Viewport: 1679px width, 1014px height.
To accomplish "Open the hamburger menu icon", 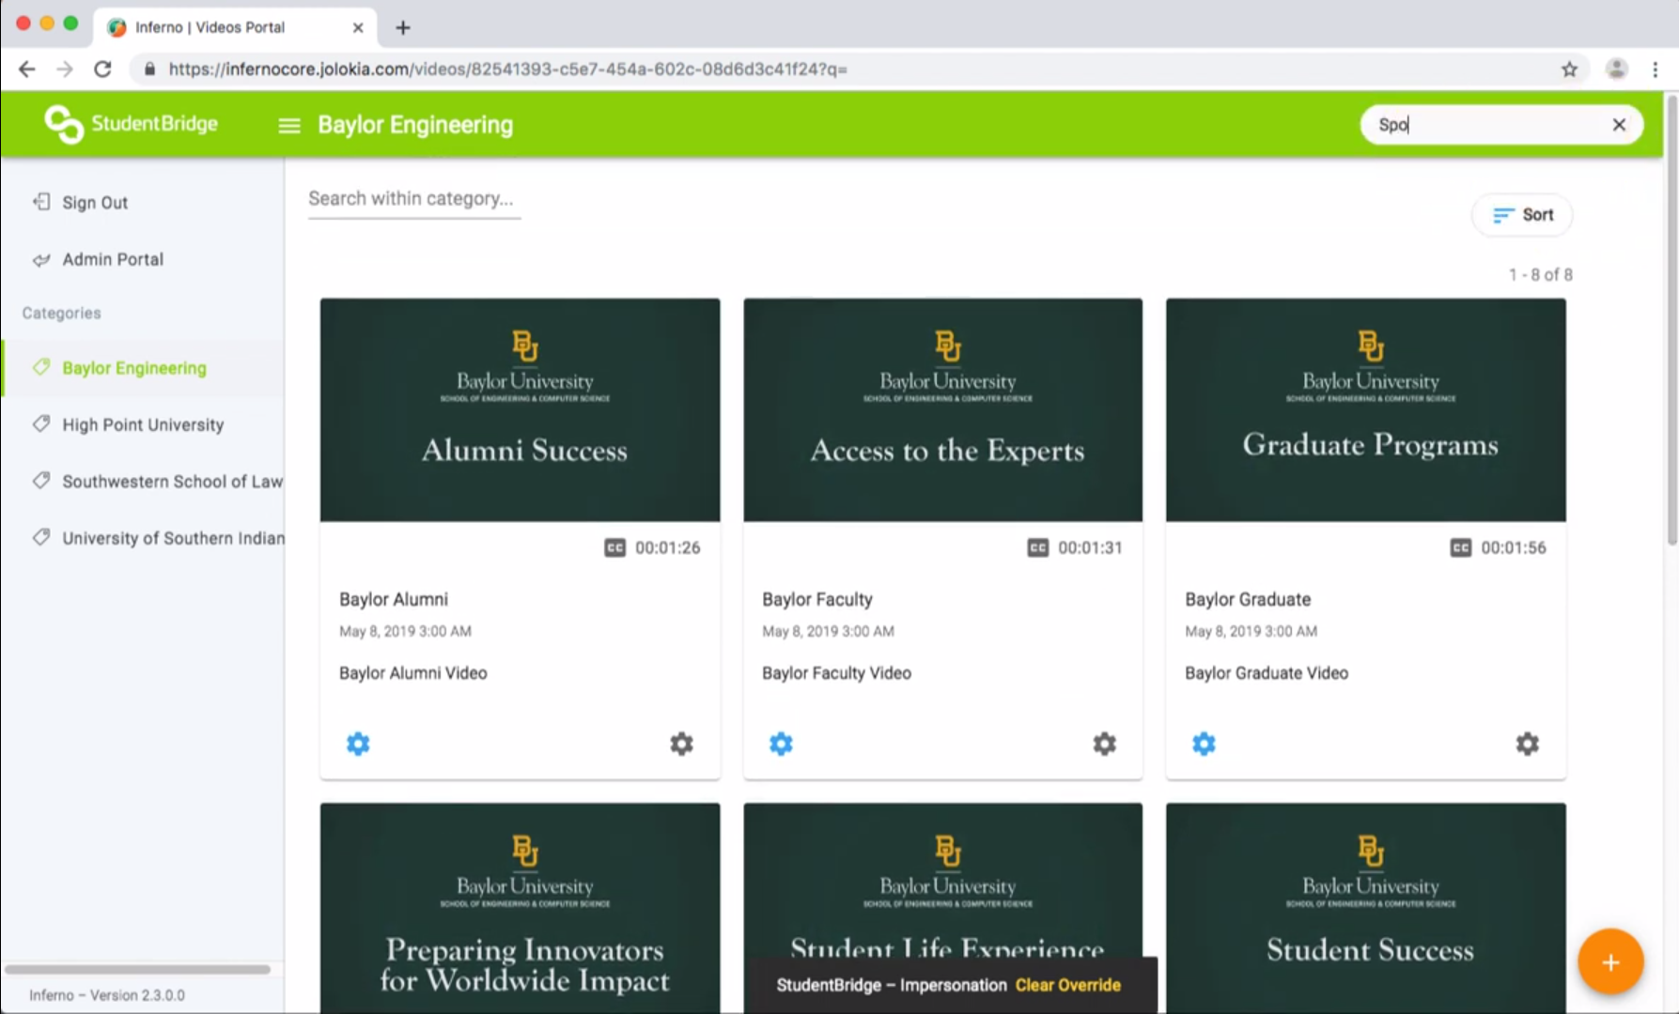I will click(x=289, y=125).
